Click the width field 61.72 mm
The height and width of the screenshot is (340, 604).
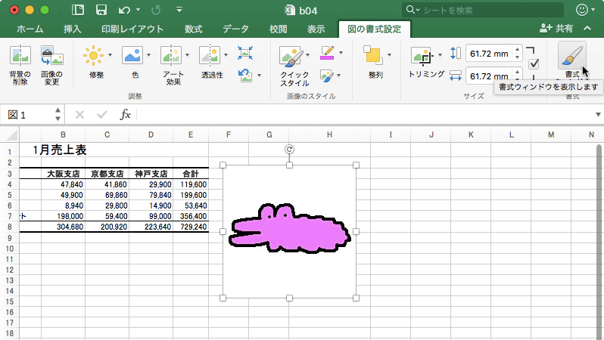[489, 76]
